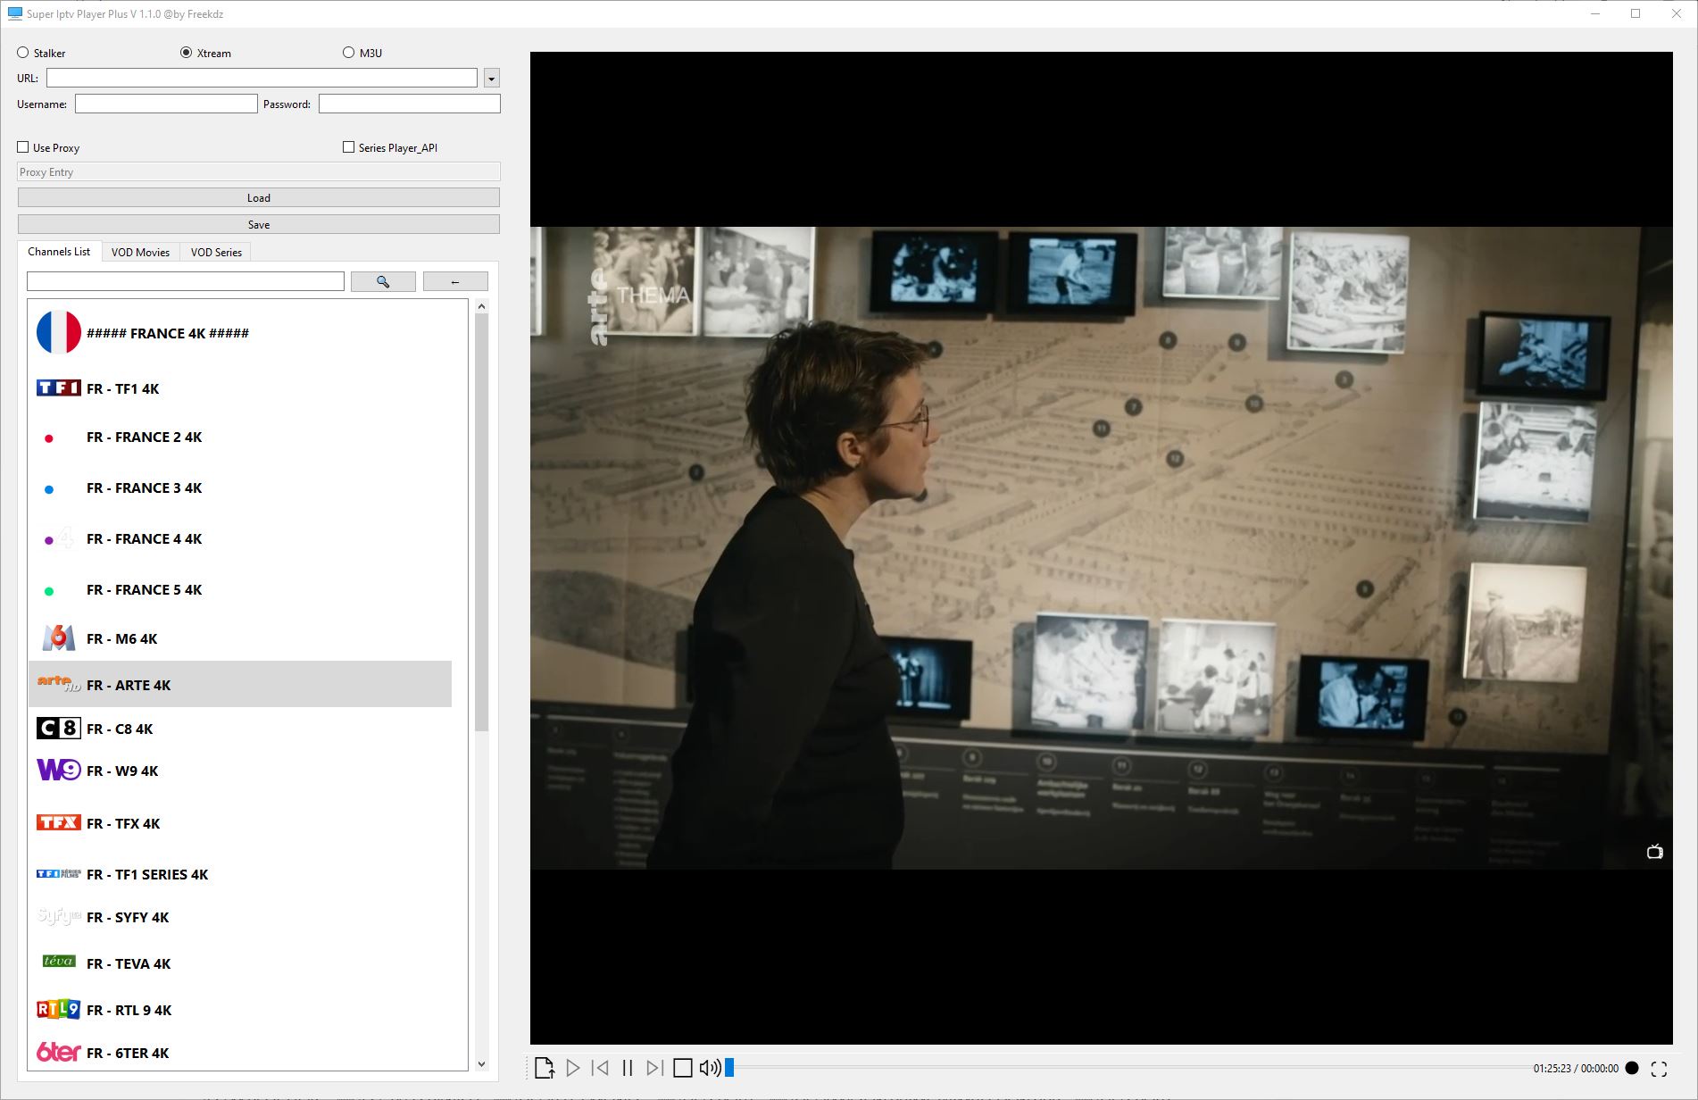Select the Xtream radio option
The height and width of the screenshot is (1100, 1698).
tap(205, 53)
